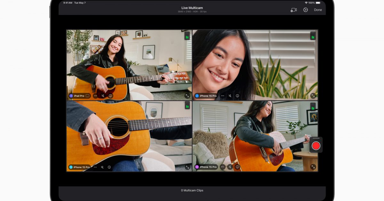Select the iPhone 15 Pro camera 2 label

[206, 96]
